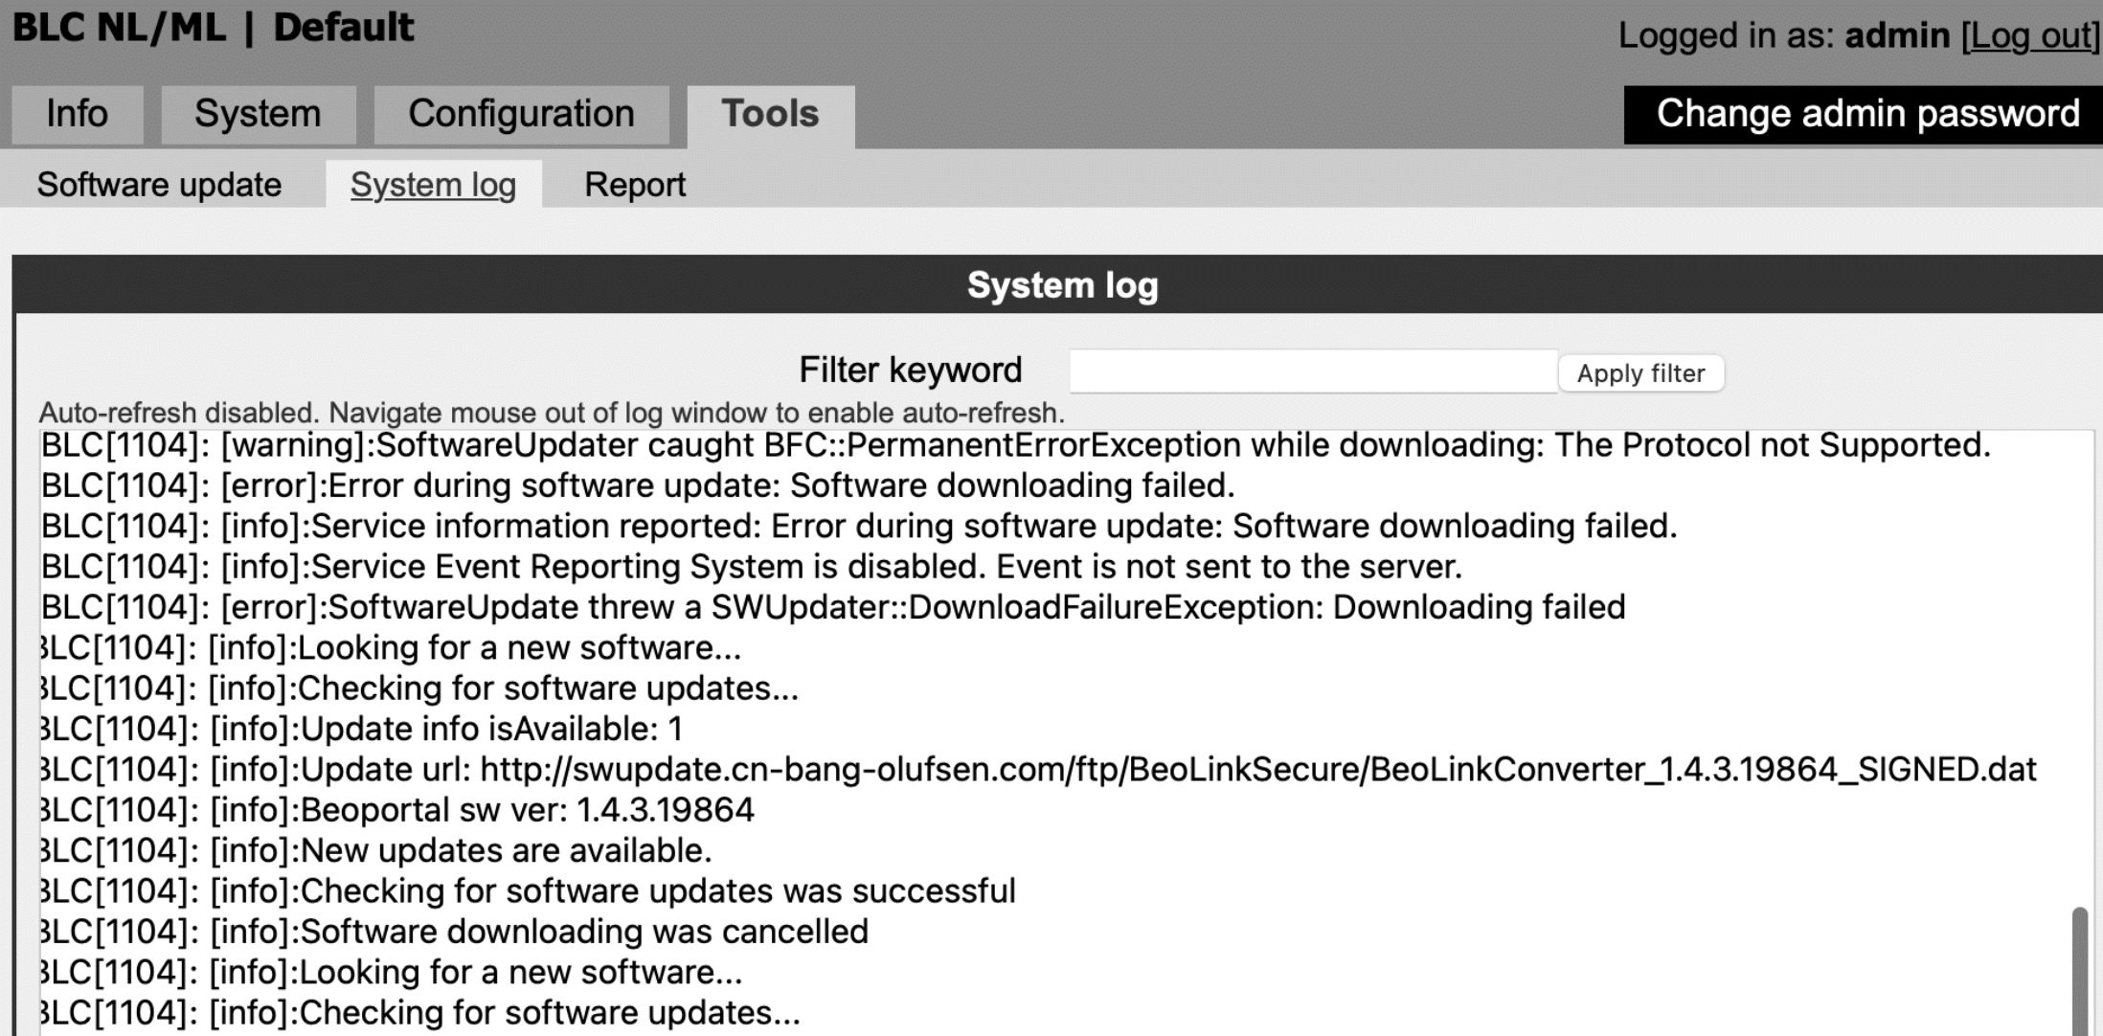Screen dimensions: 2103x1036
Task: Click the DownloadFailureException error log line
Action: pyautogui.click(x=833, y=607)
